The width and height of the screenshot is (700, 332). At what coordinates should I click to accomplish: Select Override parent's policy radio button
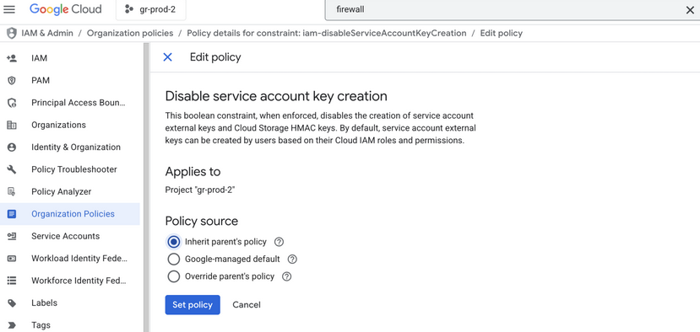point(174,276)
